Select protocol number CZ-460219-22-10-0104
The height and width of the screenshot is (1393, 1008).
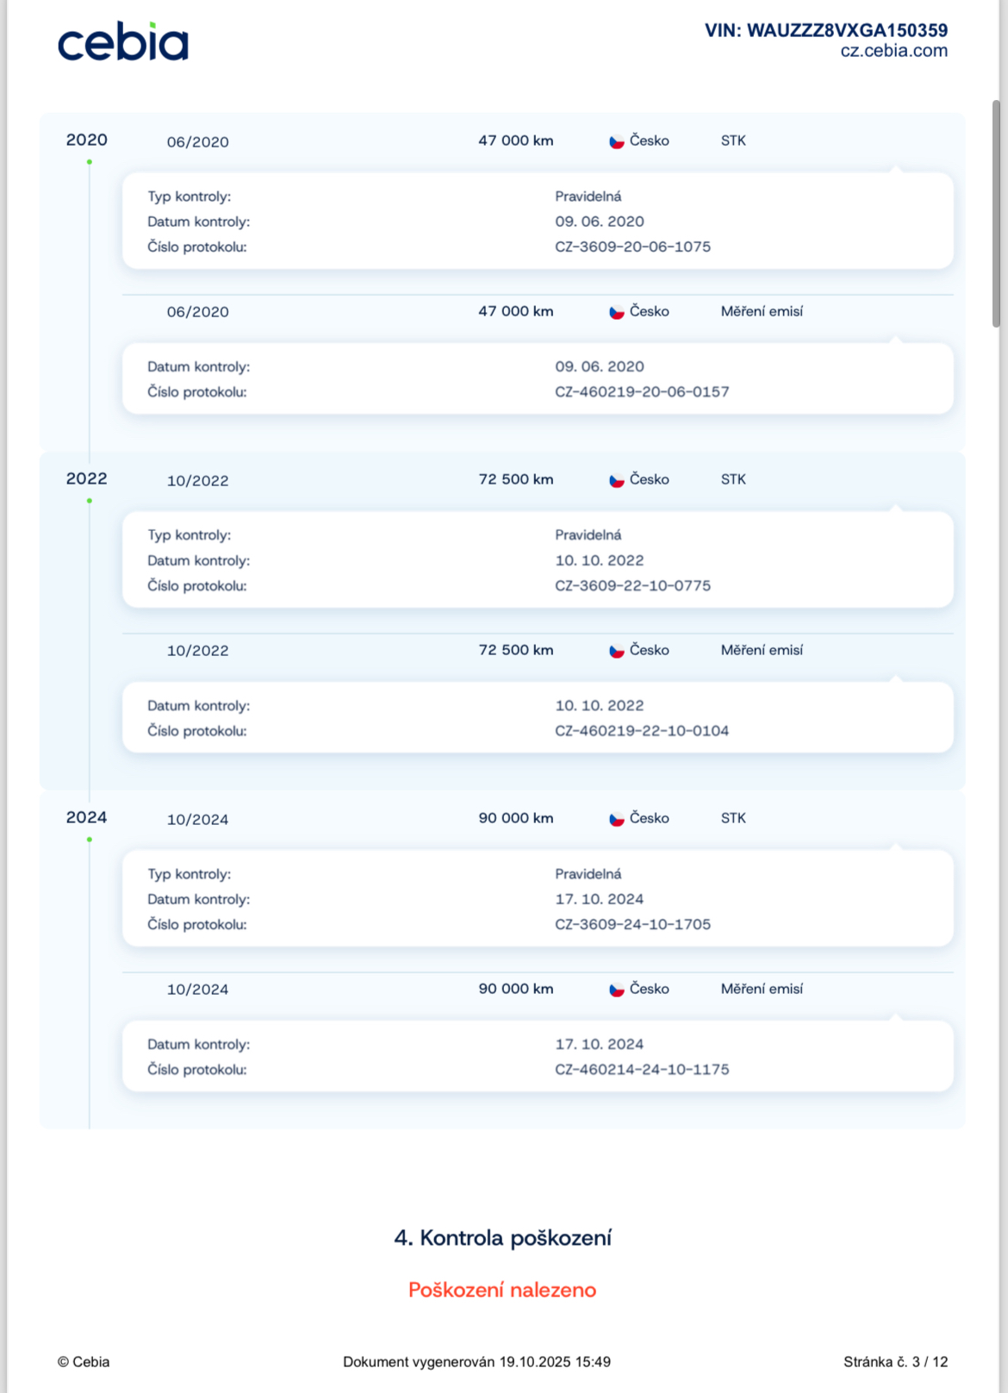[642, 731]
